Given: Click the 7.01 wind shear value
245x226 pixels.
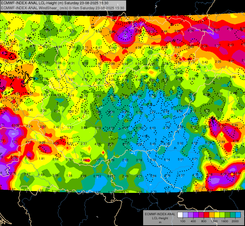Looking at the screenshot, I should coord(58,79).
